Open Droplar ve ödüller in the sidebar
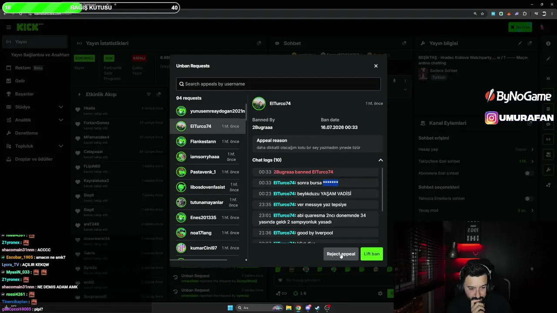Screen dimensions: 557x313 click(x=35, y=159)
